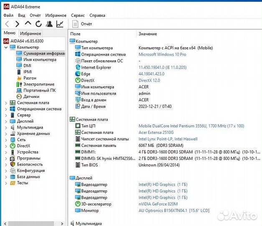
Task: Click the Электропитание battery icon
Action: (19, 84)
